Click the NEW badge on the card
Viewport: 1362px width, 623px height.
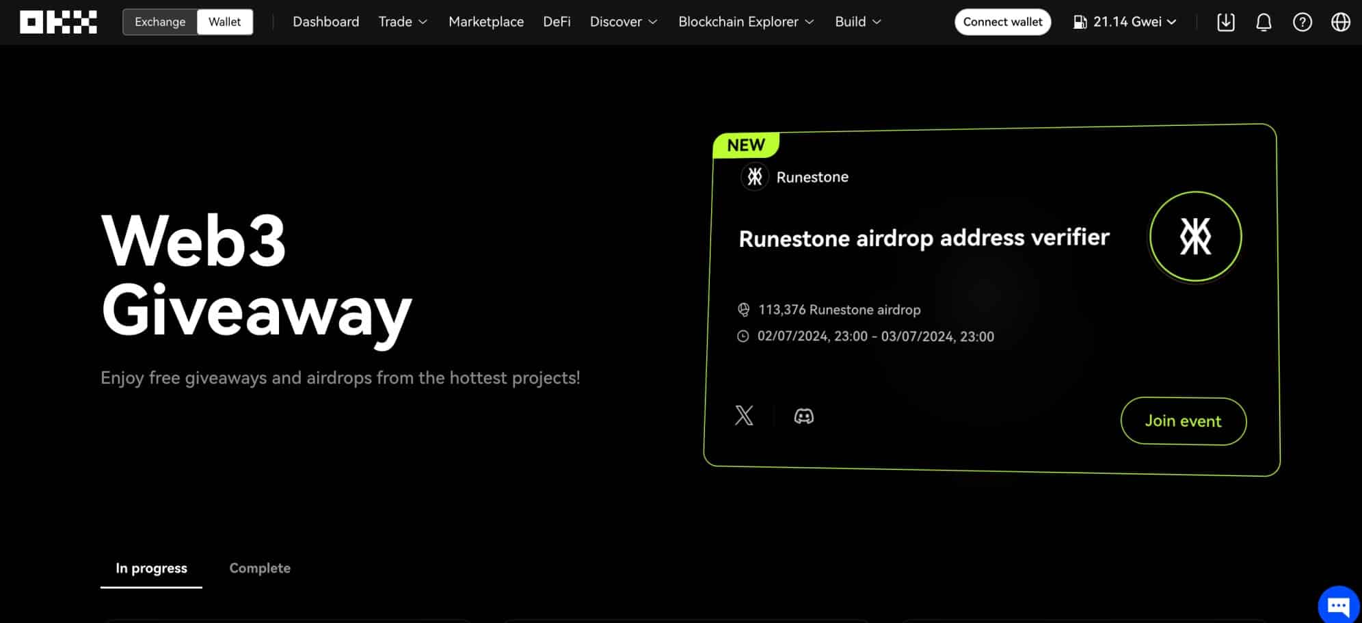pyautogui.click(x=746, y=145)
